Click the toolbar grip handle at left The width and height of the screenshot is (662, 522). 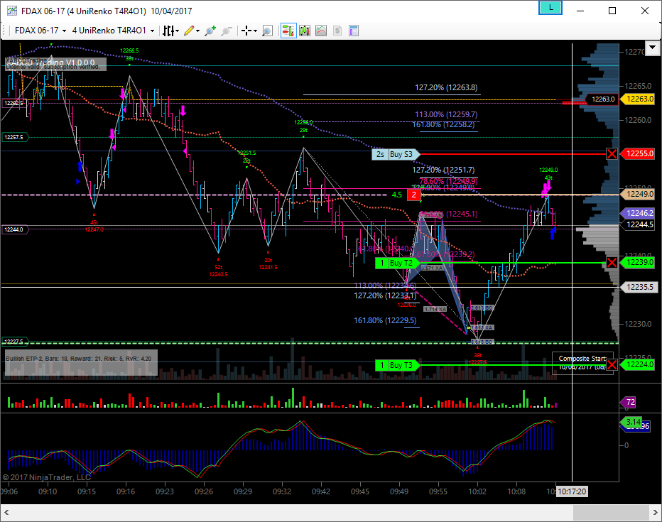point(4,31)
